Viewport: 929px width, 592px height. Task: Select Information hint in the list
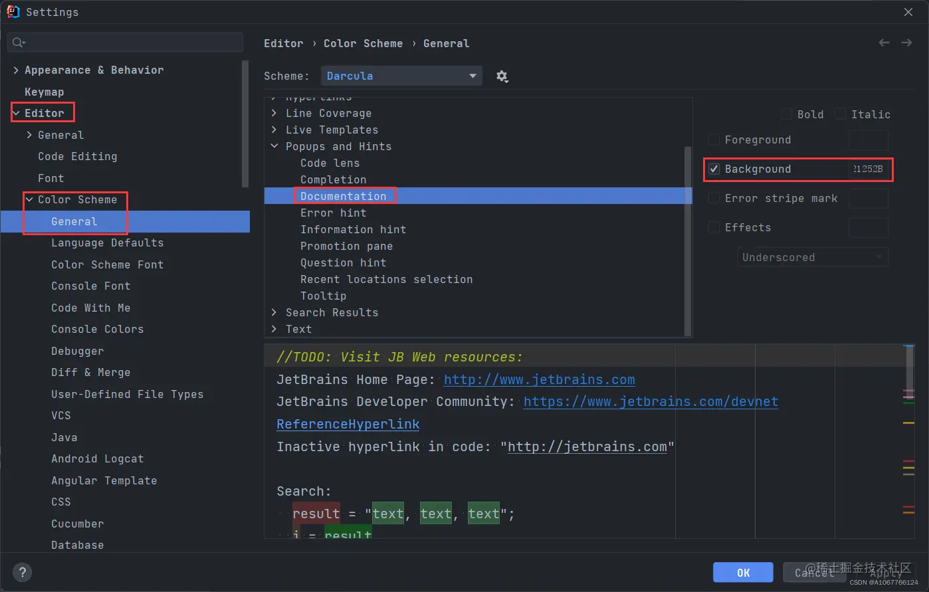(354, 229)
